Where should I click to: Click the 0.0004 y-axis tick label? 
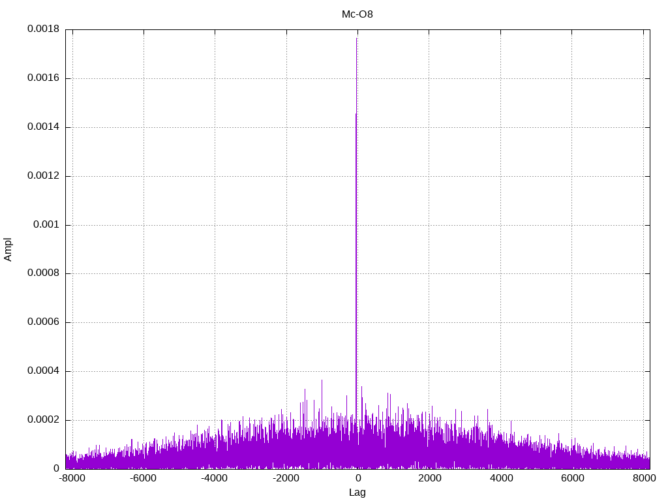pyautogui.click(x=43, y=371)
